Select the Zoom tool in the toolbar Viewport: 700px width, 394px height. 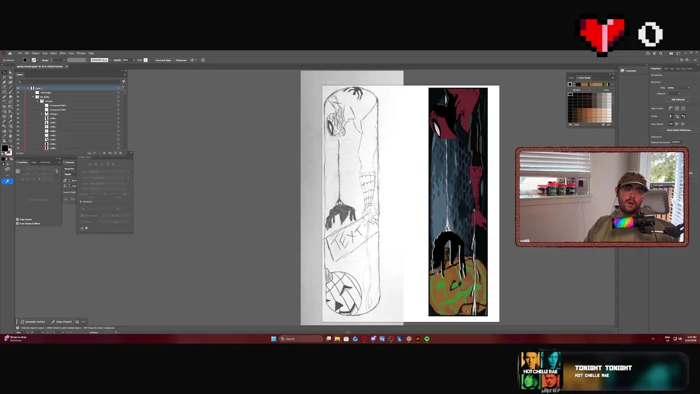click(x=10, y=141)
